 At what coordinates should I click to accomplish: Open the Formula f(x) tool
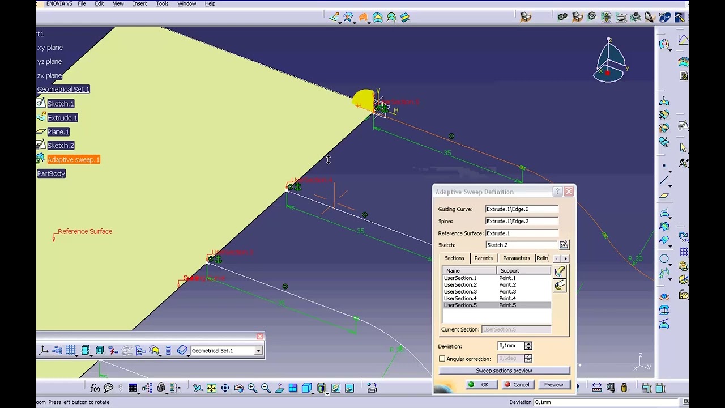coord(95,388)
